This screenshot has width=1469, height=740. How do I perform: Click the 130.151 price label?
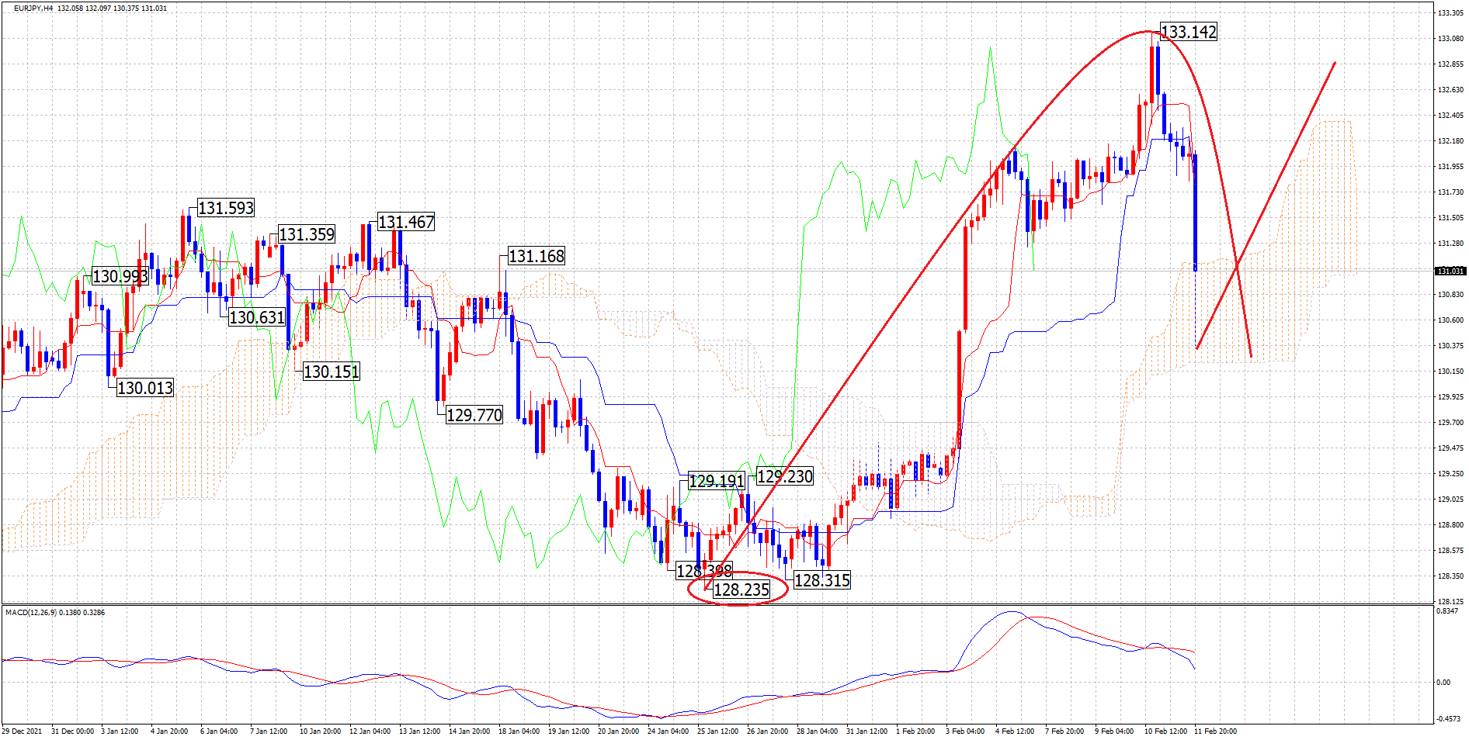[331, 372]
